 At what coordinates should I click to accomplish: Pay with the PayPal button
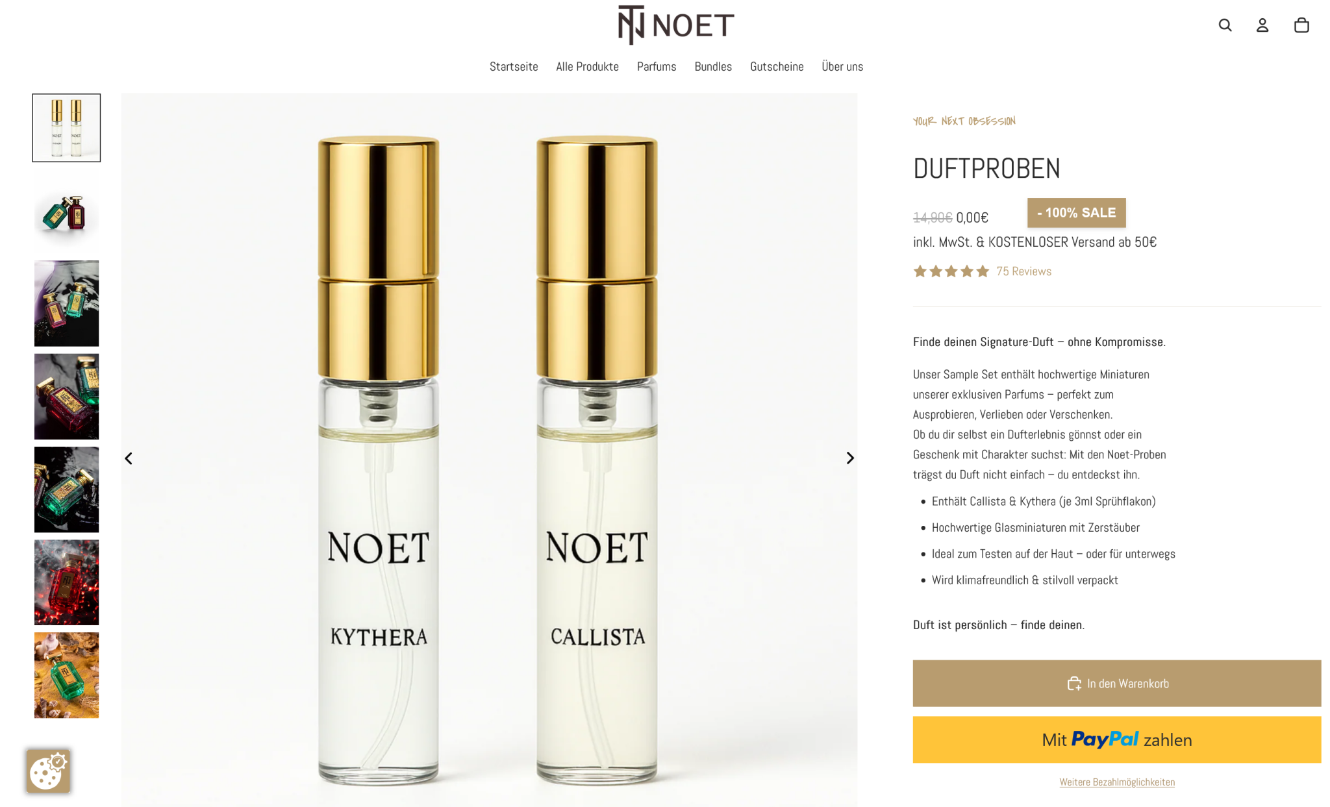pos(1116,739)
